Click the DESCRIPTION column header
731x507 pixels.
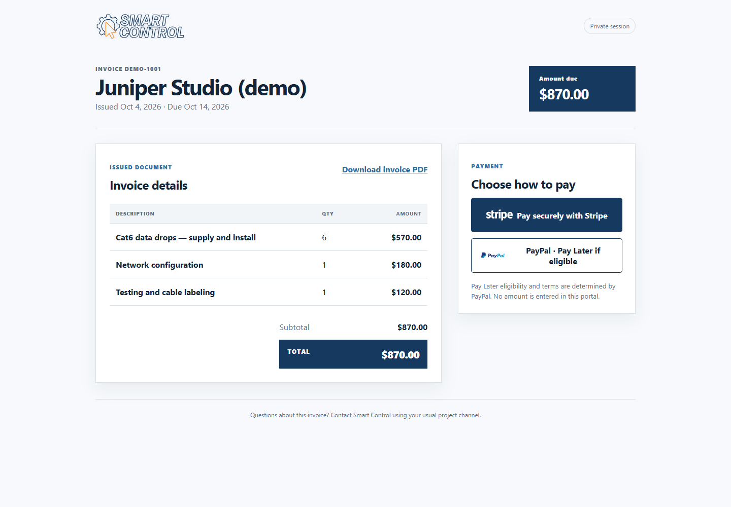(135, 213)
